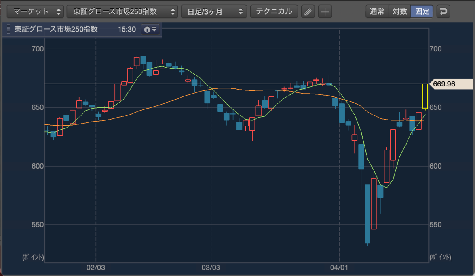
Task: Click the plus add-chart icon
Action: 325,11
